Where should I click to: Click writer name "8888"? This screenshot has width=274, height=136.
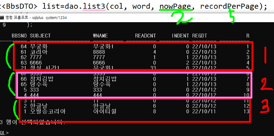click(x=99, y=52)
